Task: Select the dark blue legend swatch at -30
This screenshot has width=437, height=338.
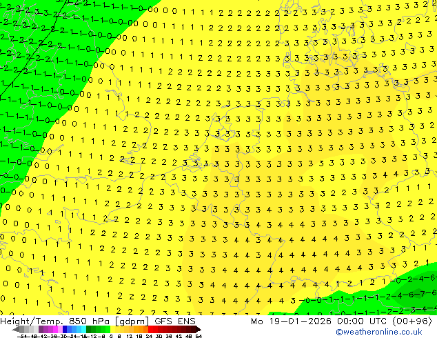Action: click(65, 329)
